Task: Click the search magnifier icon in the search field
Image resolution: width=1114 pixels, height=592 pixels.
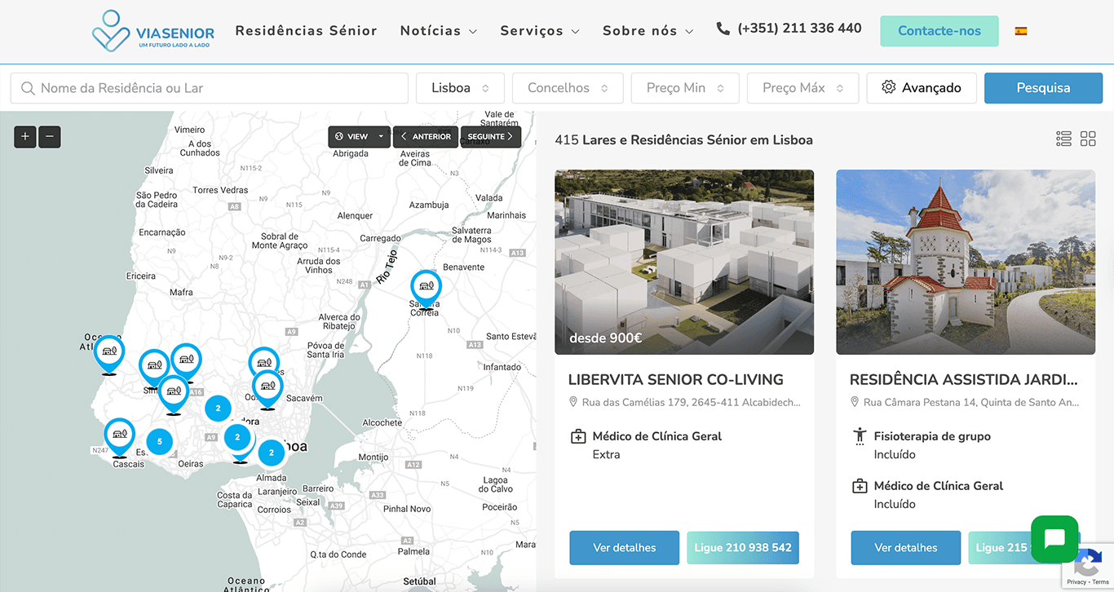Action: coord(27,87)
